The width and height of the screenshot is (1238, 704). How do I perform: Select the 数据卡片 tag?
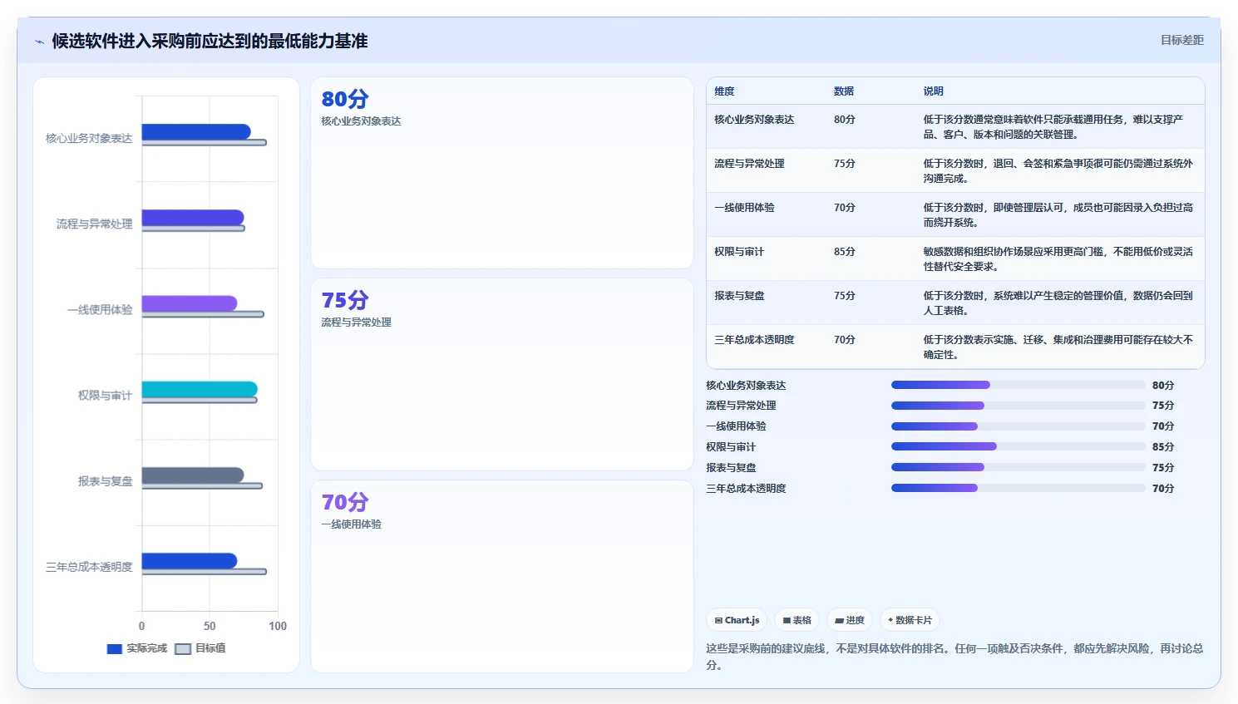910,620
